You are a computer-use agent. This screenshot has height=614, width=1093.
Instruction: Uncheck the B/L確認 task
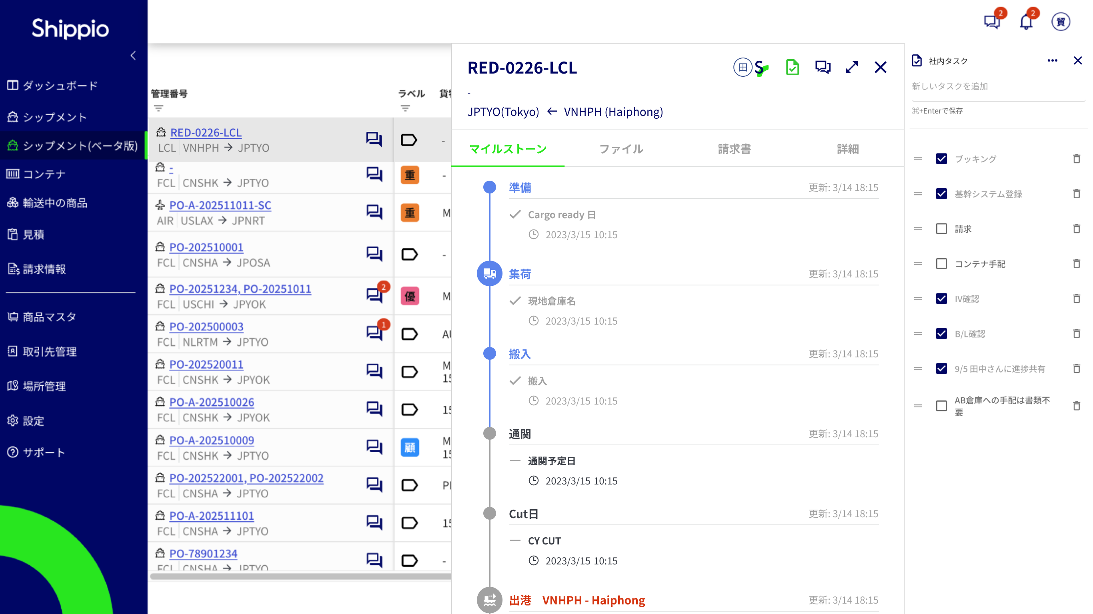coord(941,334)
